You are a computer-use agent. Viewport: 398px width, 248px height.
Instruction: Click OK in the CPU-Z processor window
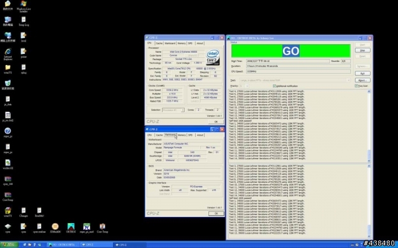coord(216,122)
